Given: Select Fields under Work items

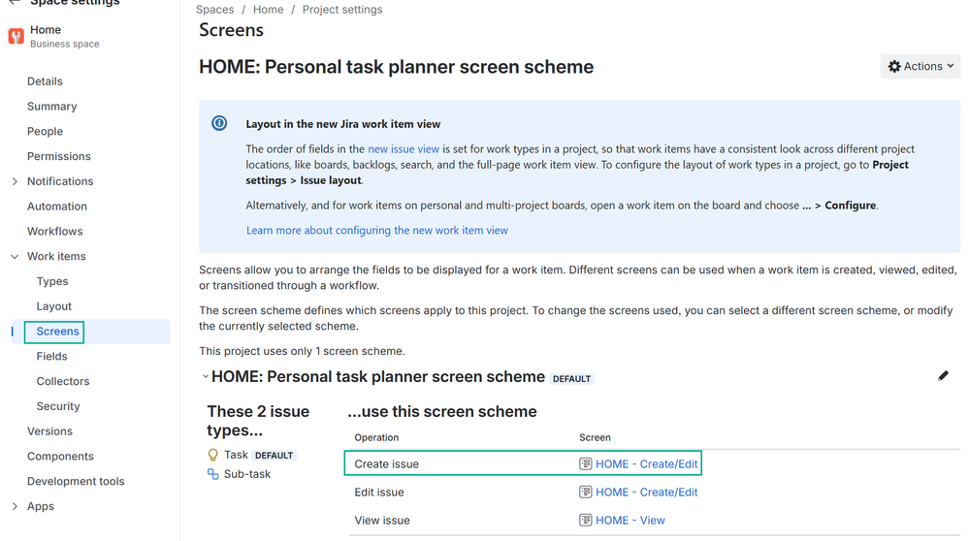Looking at the screenshot, I should pyautogui.click(x=52, y=357).
